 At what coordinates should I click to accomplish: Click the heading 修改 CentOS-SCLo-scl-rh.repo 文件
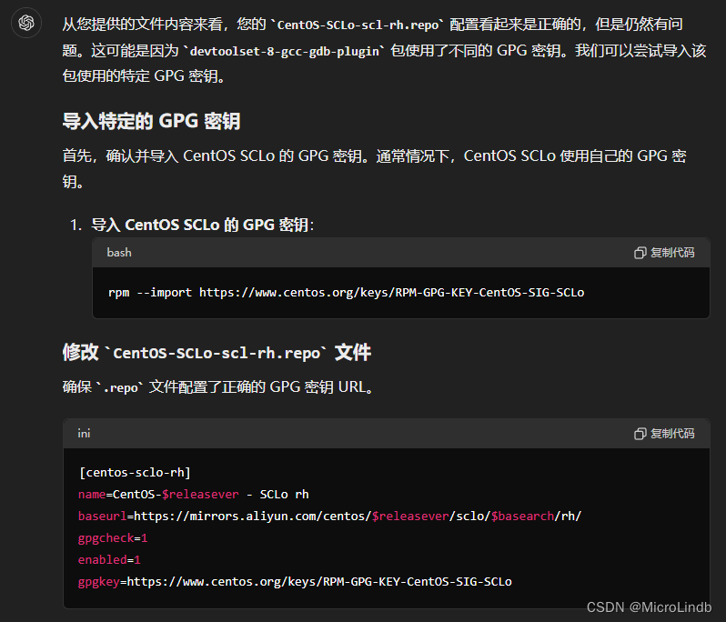217,353
